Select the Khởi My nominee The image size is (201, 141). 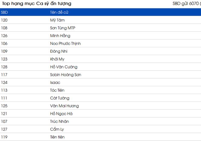[x=57, y=59]
